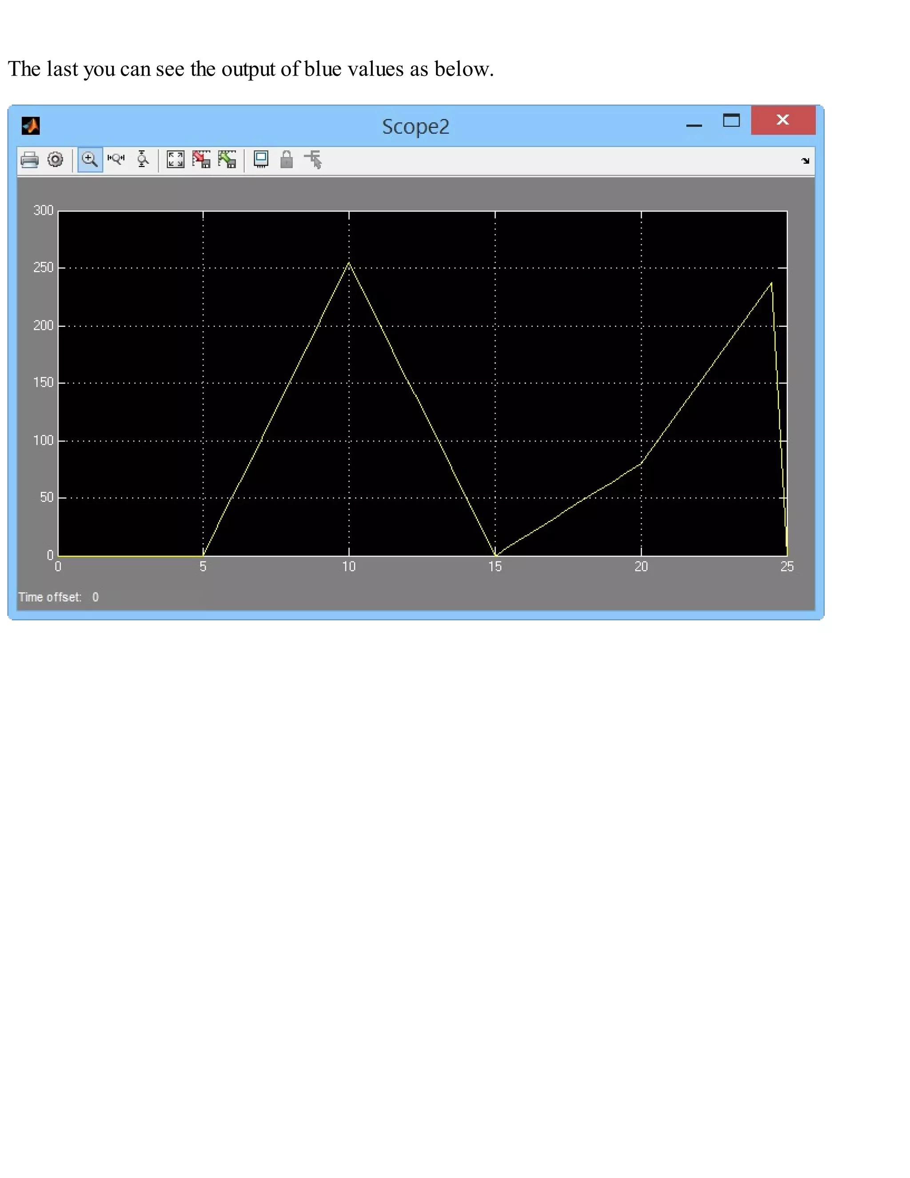
Task: Click the signal peak near time 10
Action: (349, 263)
